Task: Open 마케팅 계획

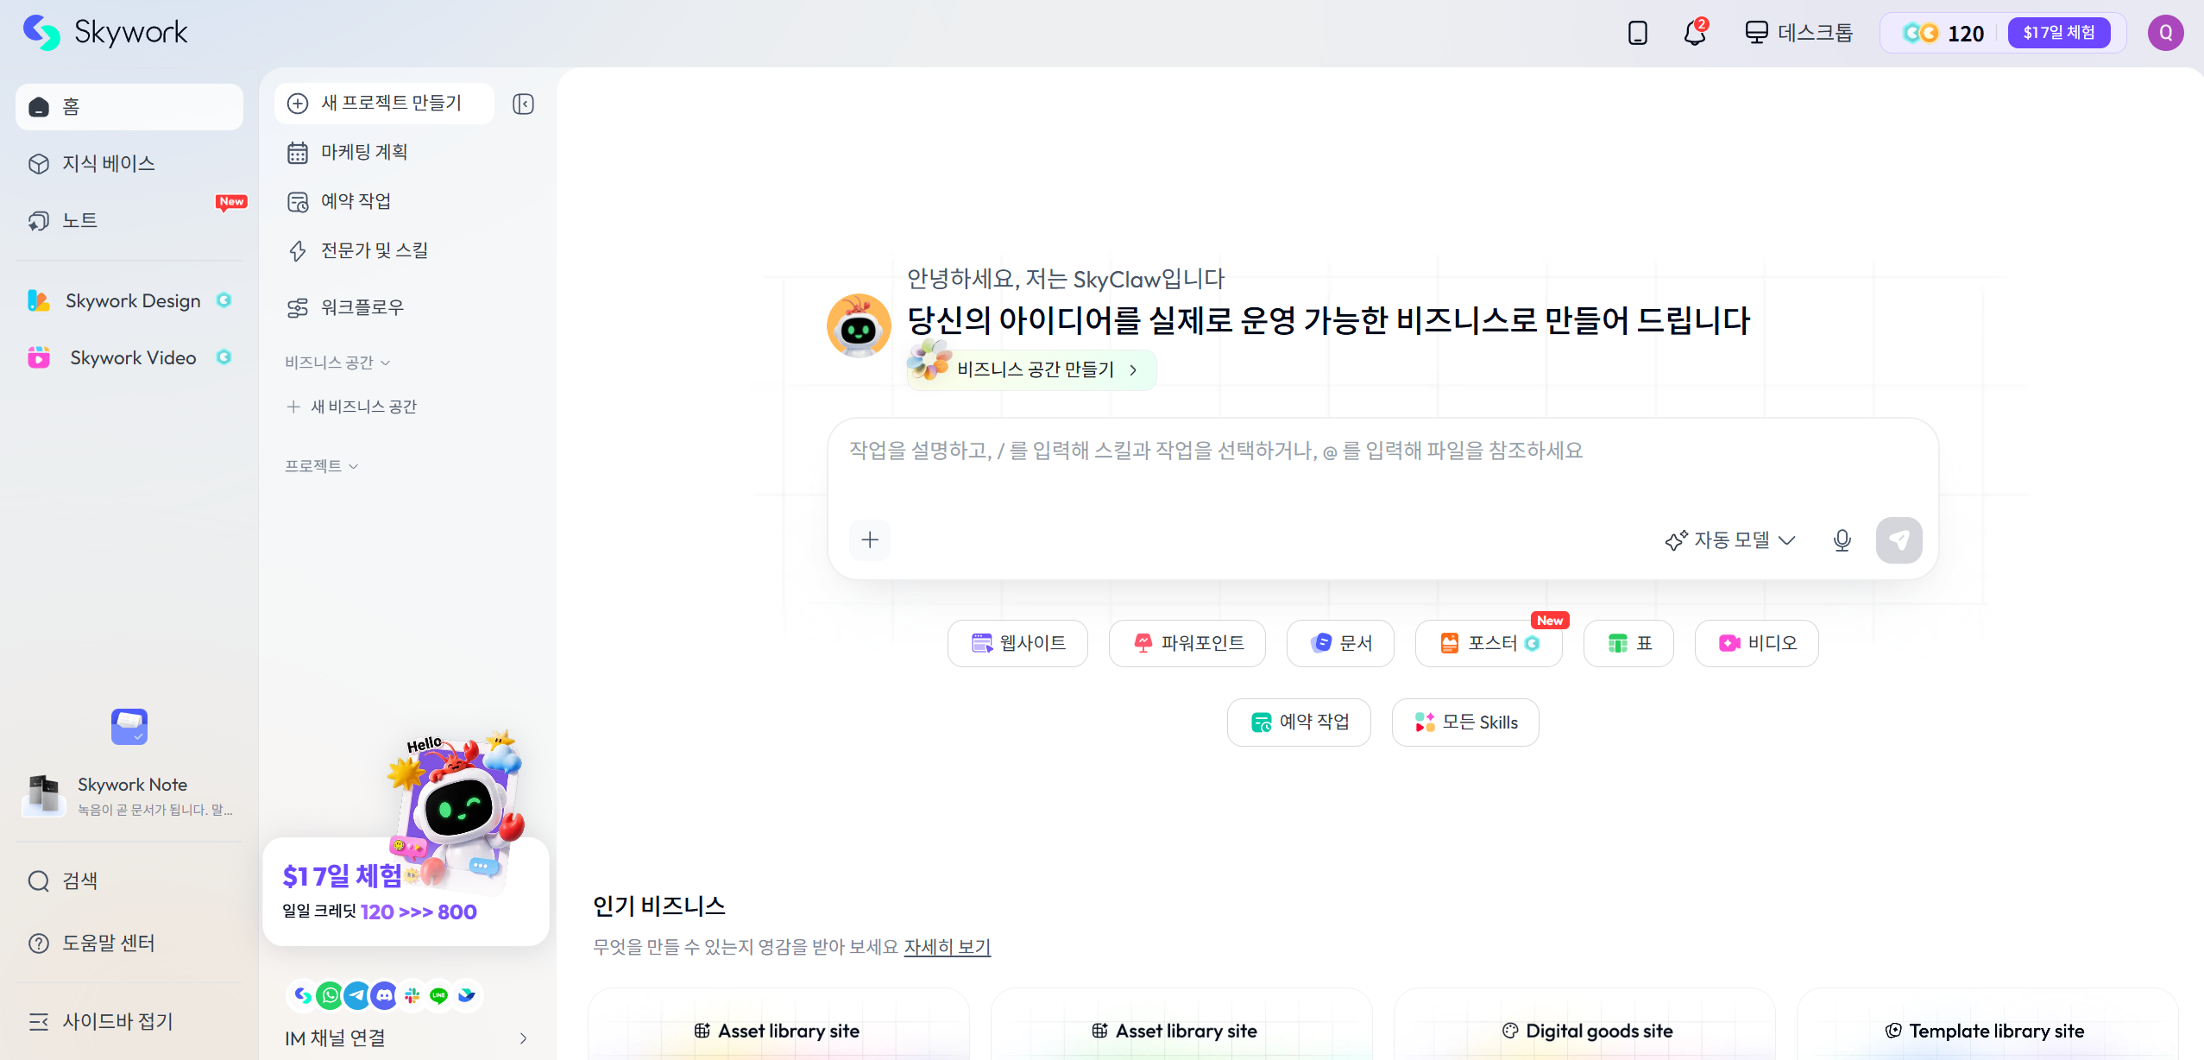Action: tap(406, 153)
